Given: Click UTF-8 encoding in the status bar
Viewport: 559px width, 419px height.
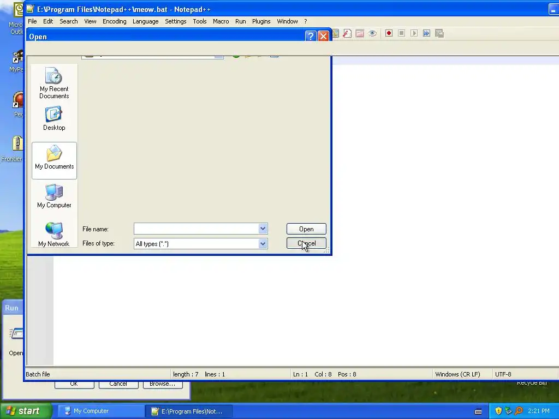Looking at the screenshot, I should [x=503, y=374].
